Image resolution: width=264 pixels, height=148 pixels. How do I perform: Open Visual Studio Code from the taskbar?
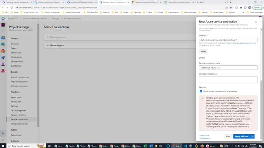(185, 146)
